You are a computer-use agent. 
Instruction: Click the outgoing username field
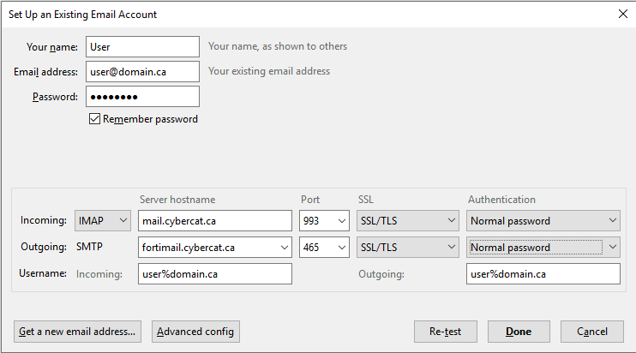click(x=543, y=274)
